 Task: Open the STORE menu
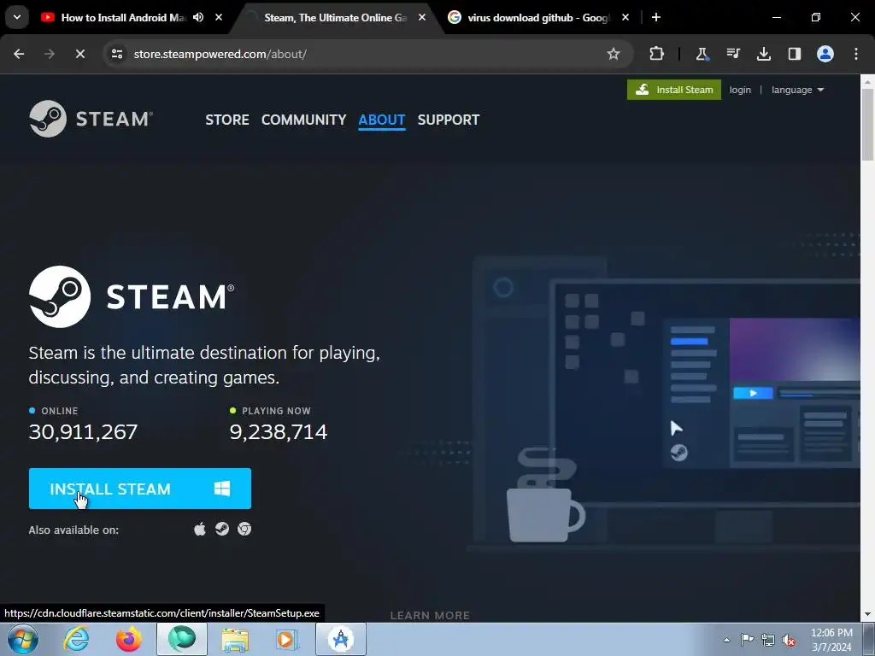227,120
